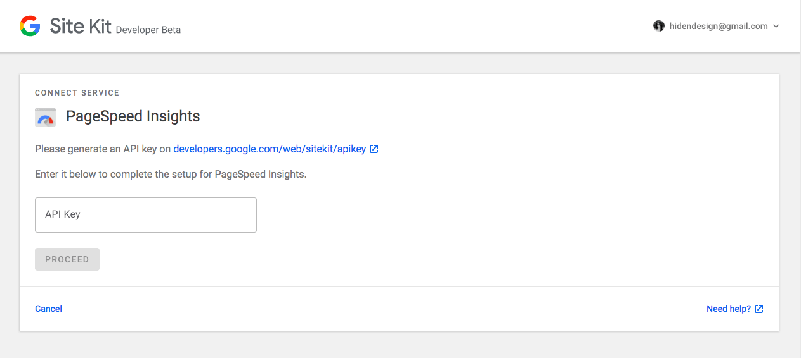Click external-link icon next to Need help?
This screenshot has height=358, width=801.
coord(759,309)
